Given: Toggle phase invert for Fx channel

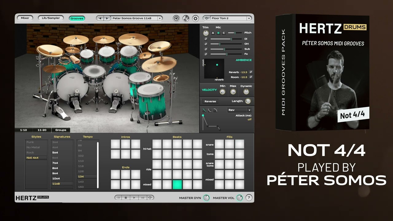Looking at the screenshot, I should click(x=206, y=54).
